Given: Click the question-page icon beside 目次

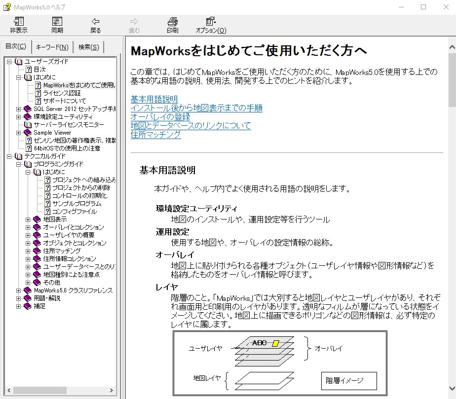Looking at the screenshot, I should pos(29,70).
